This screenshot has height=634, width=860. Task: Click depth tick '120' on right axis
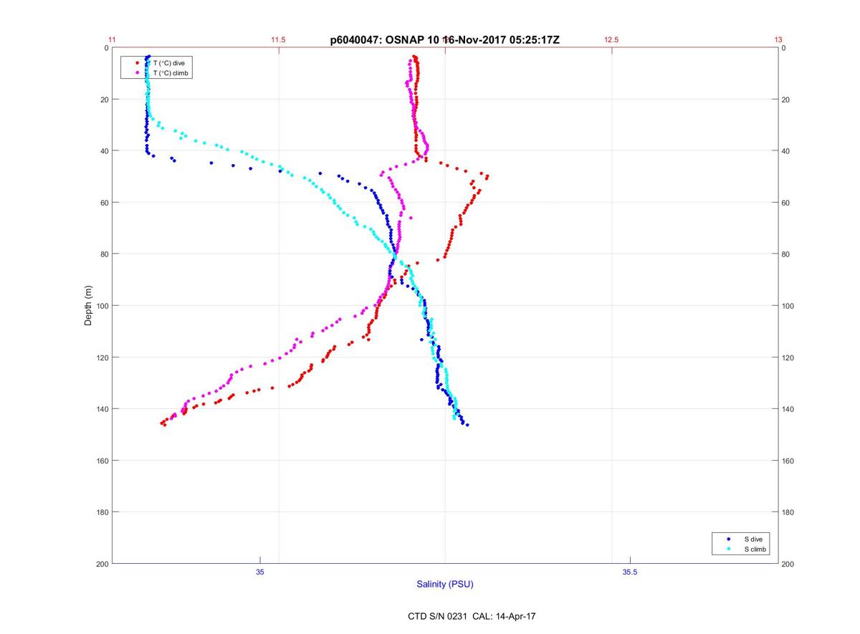click(x=788, y=357)
